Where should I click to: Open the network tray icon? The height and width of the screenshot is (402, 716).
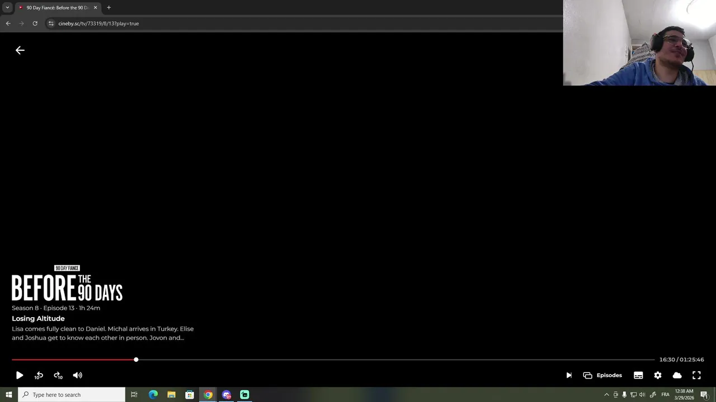pyautogui.click(x=633, y=395)
